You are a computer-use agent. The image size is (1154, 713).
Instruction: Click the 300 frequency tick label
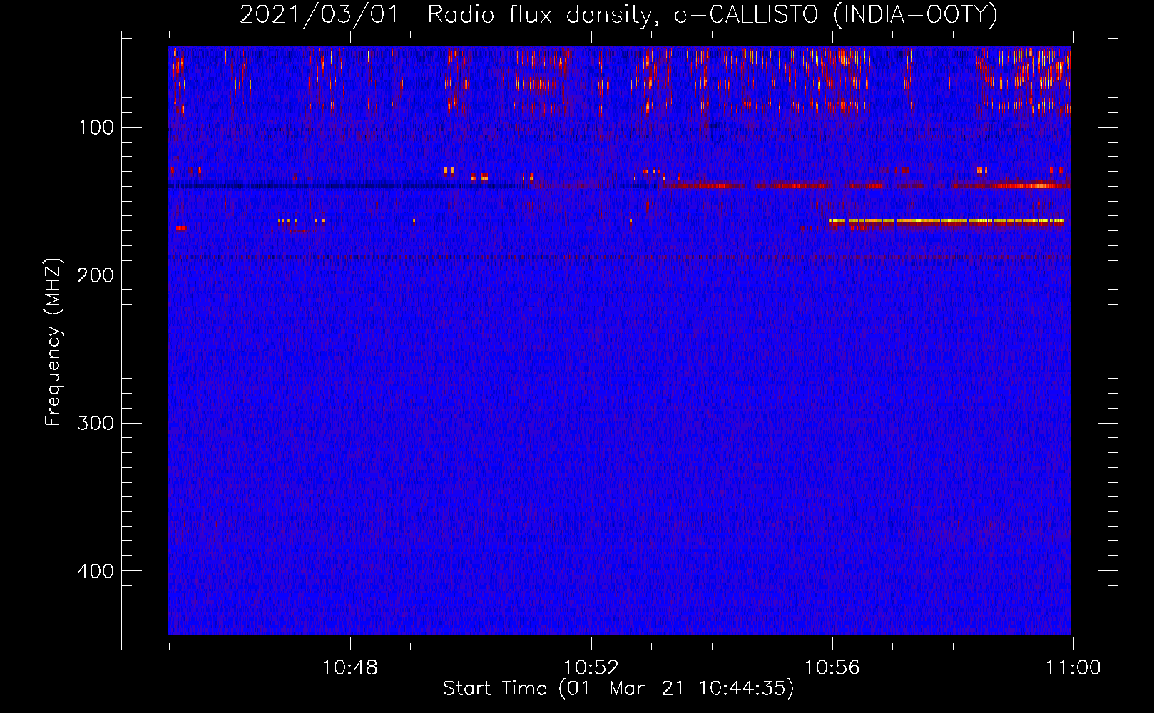(x=96, y=423)
